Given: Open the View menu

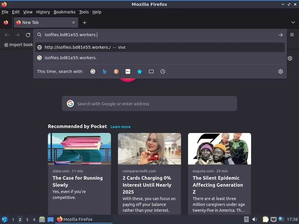Looking at the screenshot, I should [28, 12].
